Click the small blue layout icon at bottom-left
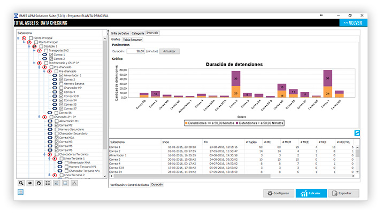Image resolution: width=383 pixels, height=213 pixels. (x=20, y=192)
